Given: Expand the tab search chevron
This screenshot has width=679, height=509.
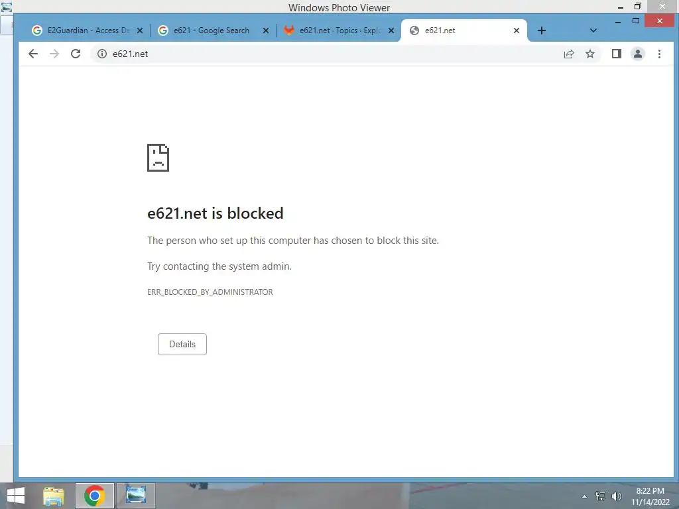Looking at the screenshot, I should pos(593,30).
